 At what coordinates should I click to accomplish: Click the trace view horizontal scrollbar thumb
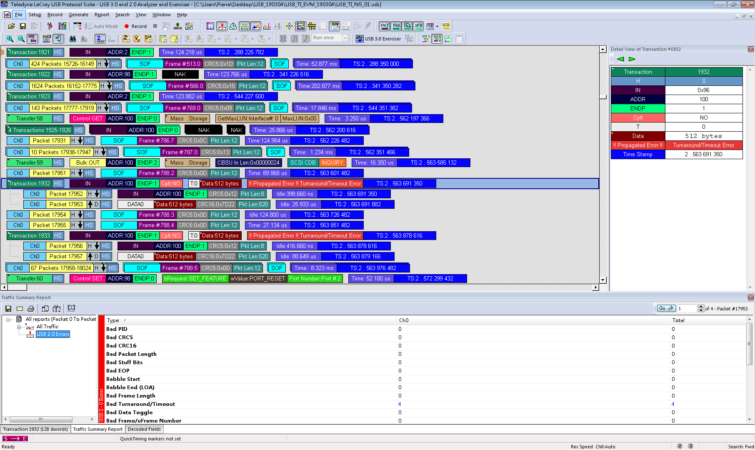click(x=17, y=287)
